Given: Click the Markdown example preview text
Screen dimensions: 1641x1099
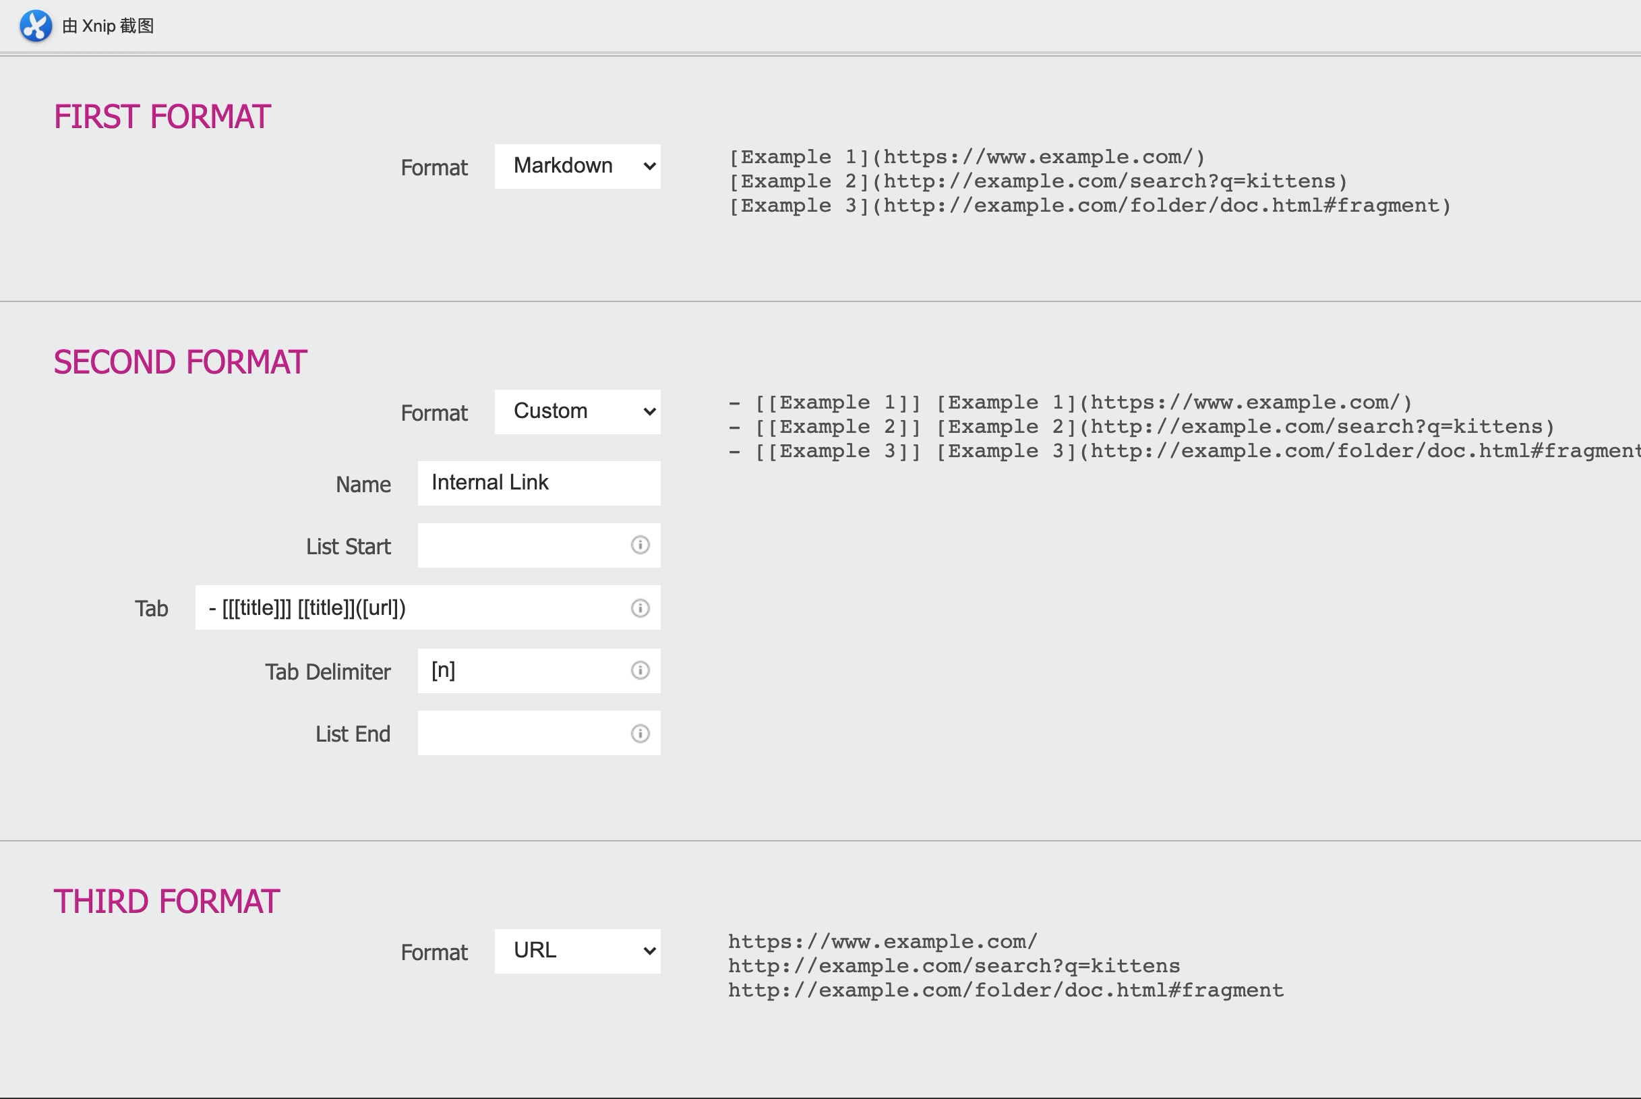Looking at the screenshot, I should (x=1089, y=181).
